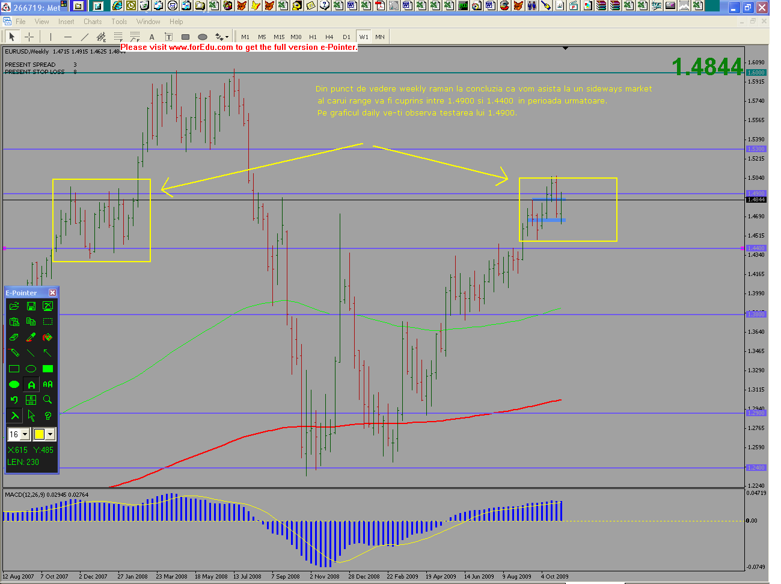781x584 pixels.
Task: Click www.forEdu.com full version notice
Action: (239, 47)
